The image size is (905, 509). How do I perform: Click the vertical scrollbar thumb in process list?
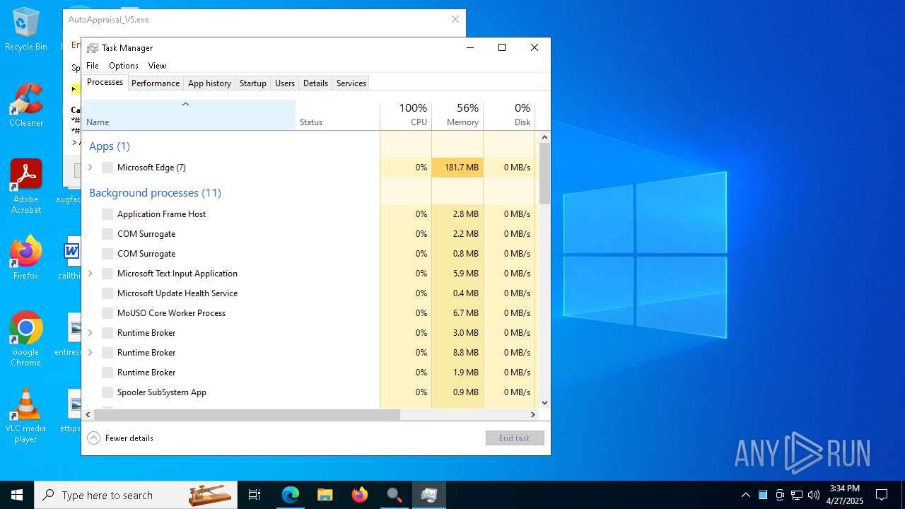(544, 174)
